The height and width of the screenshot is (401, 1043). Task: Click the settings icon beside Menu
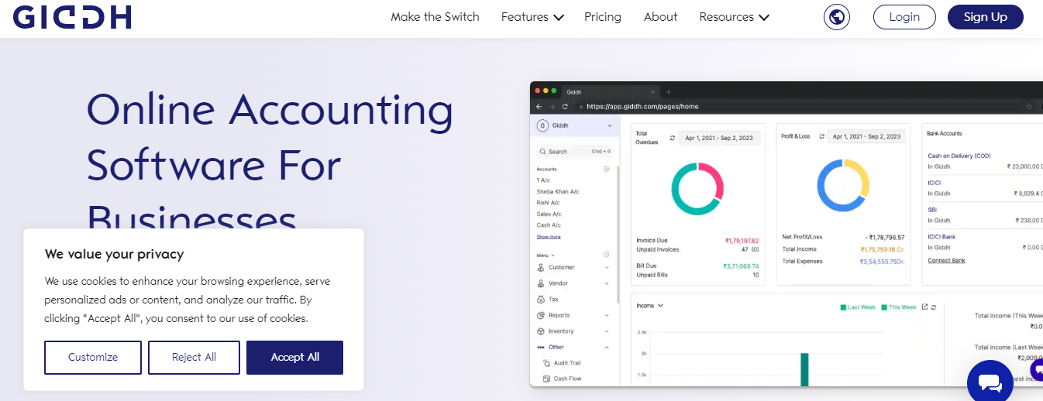tap(607, 255)
